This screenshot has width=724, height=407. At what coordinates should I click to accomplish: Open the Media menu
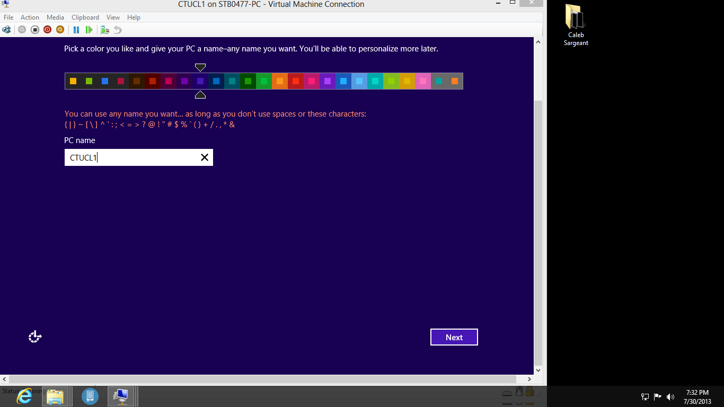click(x=55, y=17)
